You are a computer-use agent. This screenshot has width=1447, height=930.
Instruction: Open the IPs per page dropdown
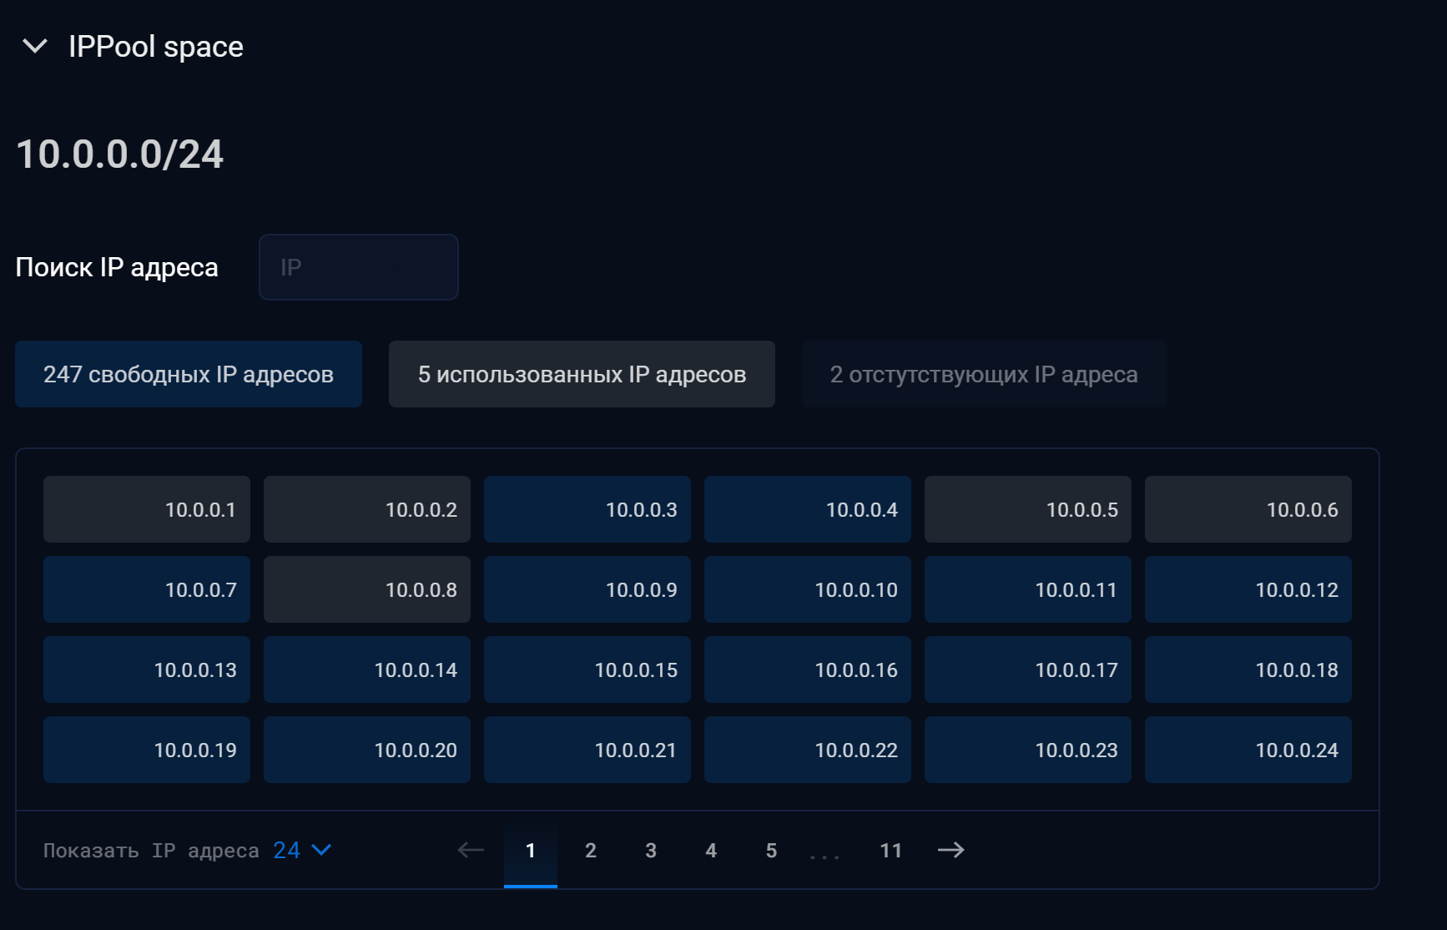pos(302,850)
